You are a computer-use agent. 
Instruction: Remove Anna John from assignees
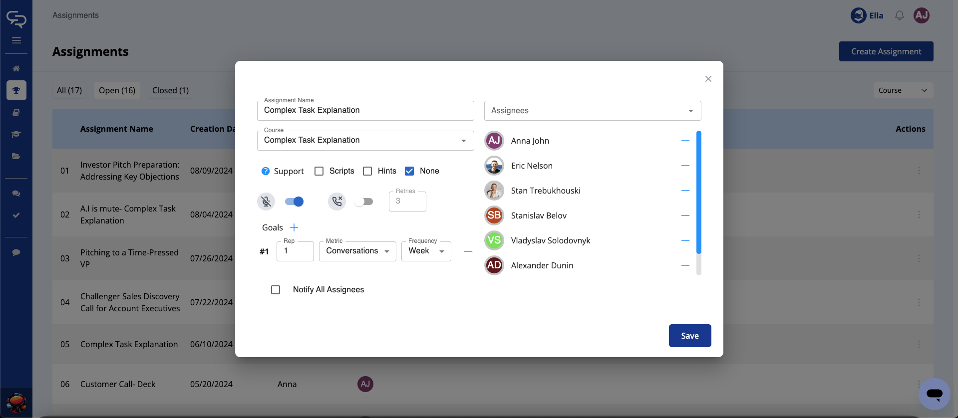click(685, 141)
